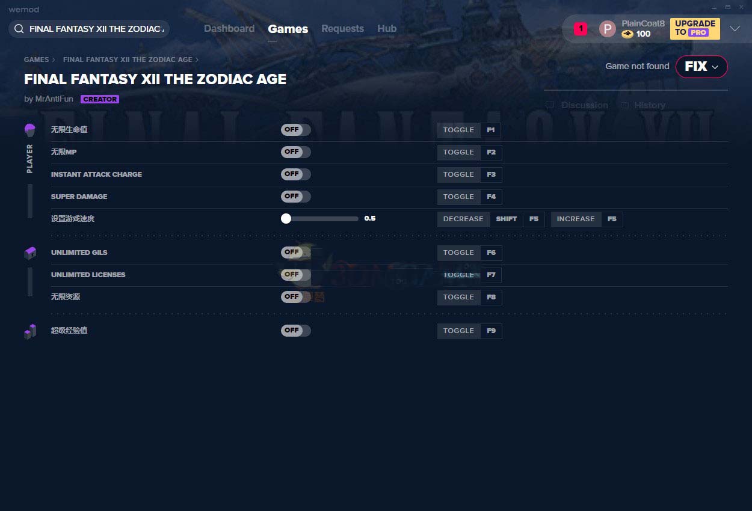Viewport: 752px width, 511px height.
Task: Switch to the History tab
Action: (650, 105)
